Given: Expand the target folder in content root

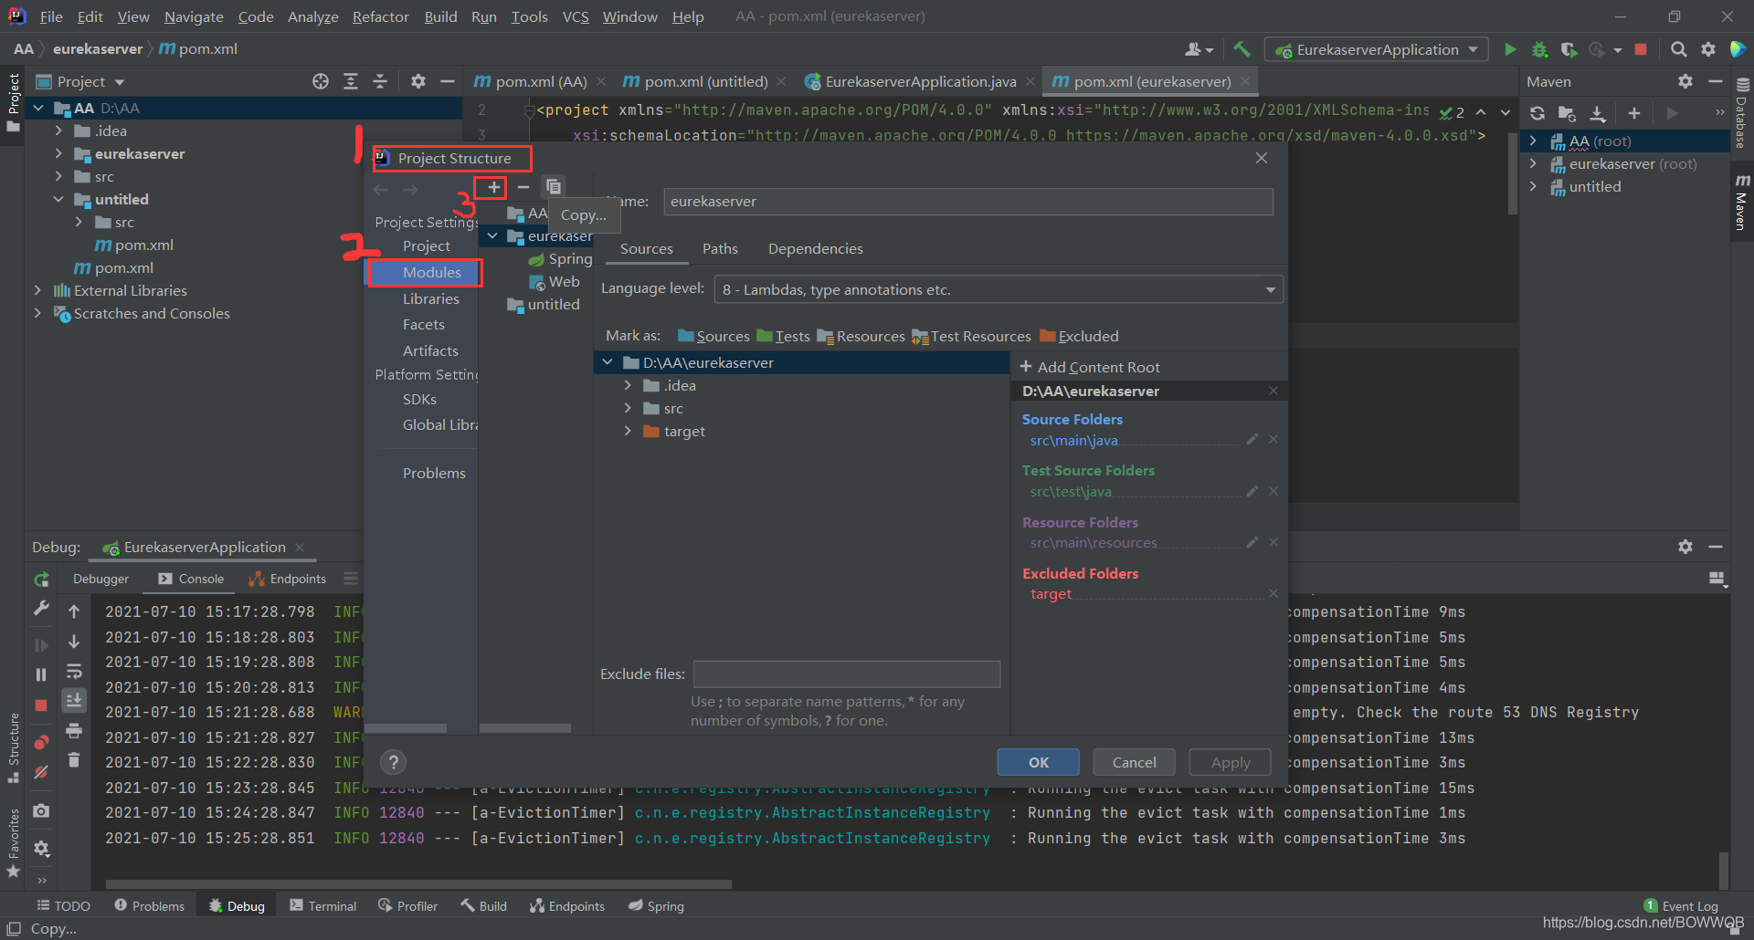Looking at the screenshot, I should pos(628,431).
